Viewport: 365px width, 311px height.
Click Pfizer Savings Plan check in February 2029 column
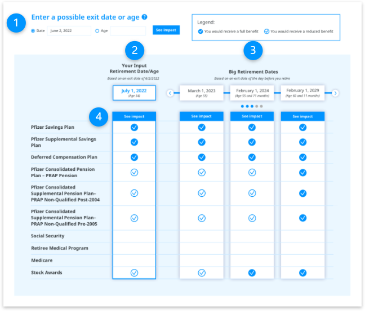(302, 127)
